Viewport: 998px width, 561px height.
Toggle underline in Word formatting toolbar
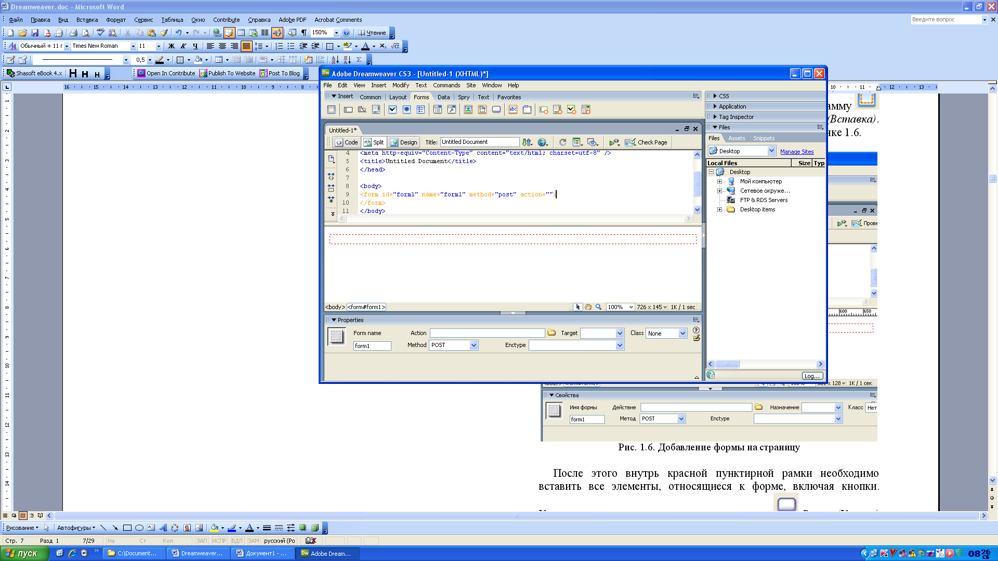pyautogui.click(x=195, y=46)
